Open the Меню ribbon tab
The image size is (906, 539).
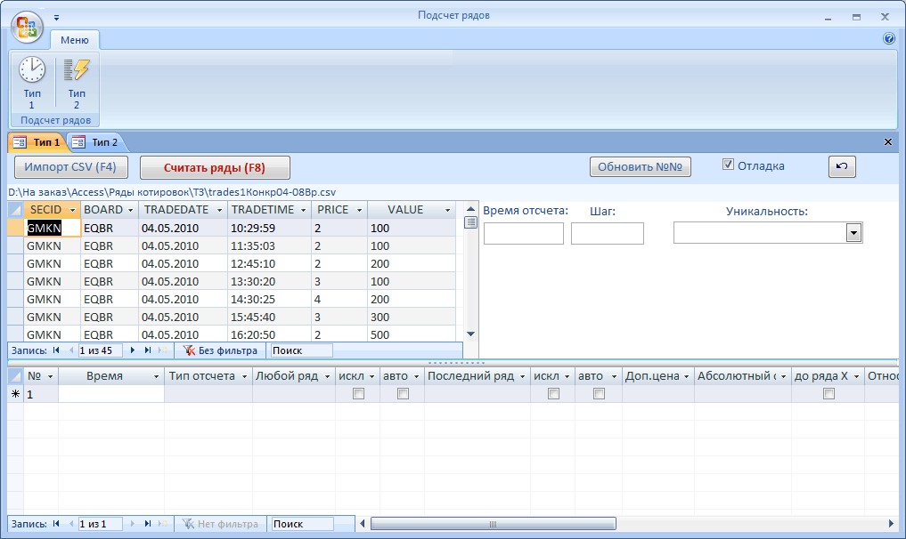point(75,40)
